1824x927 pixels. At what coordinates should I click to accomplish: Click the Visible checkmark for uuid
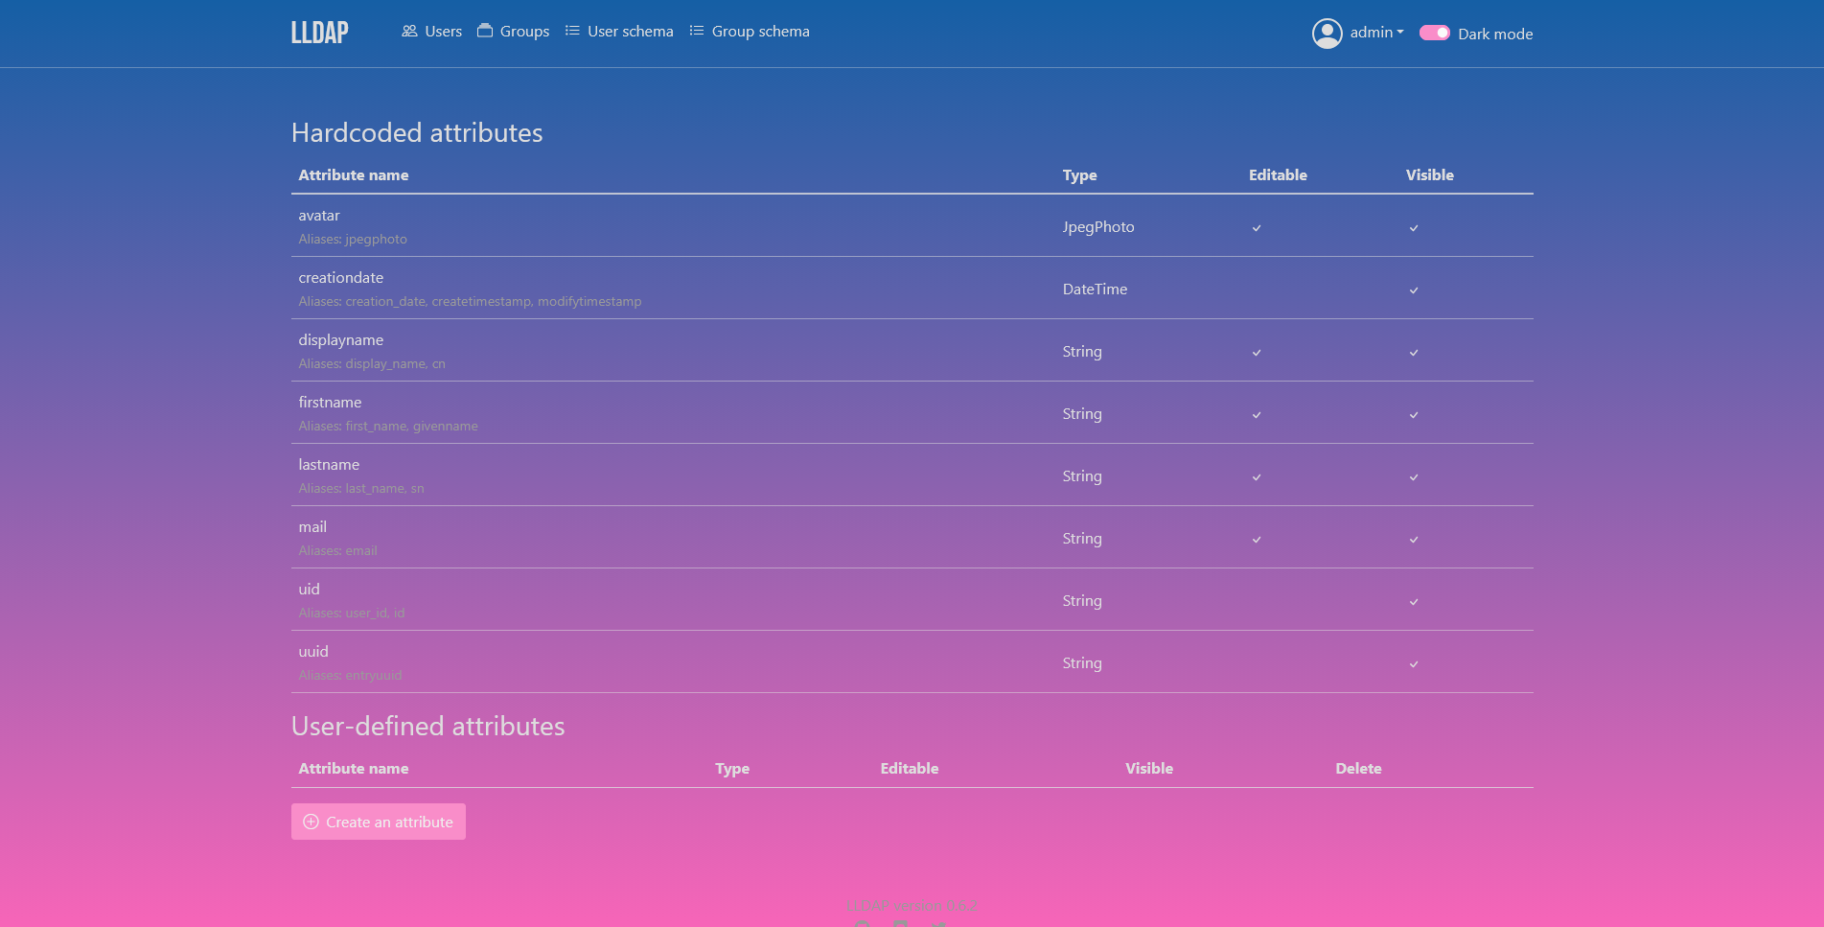pos(1414,664)
